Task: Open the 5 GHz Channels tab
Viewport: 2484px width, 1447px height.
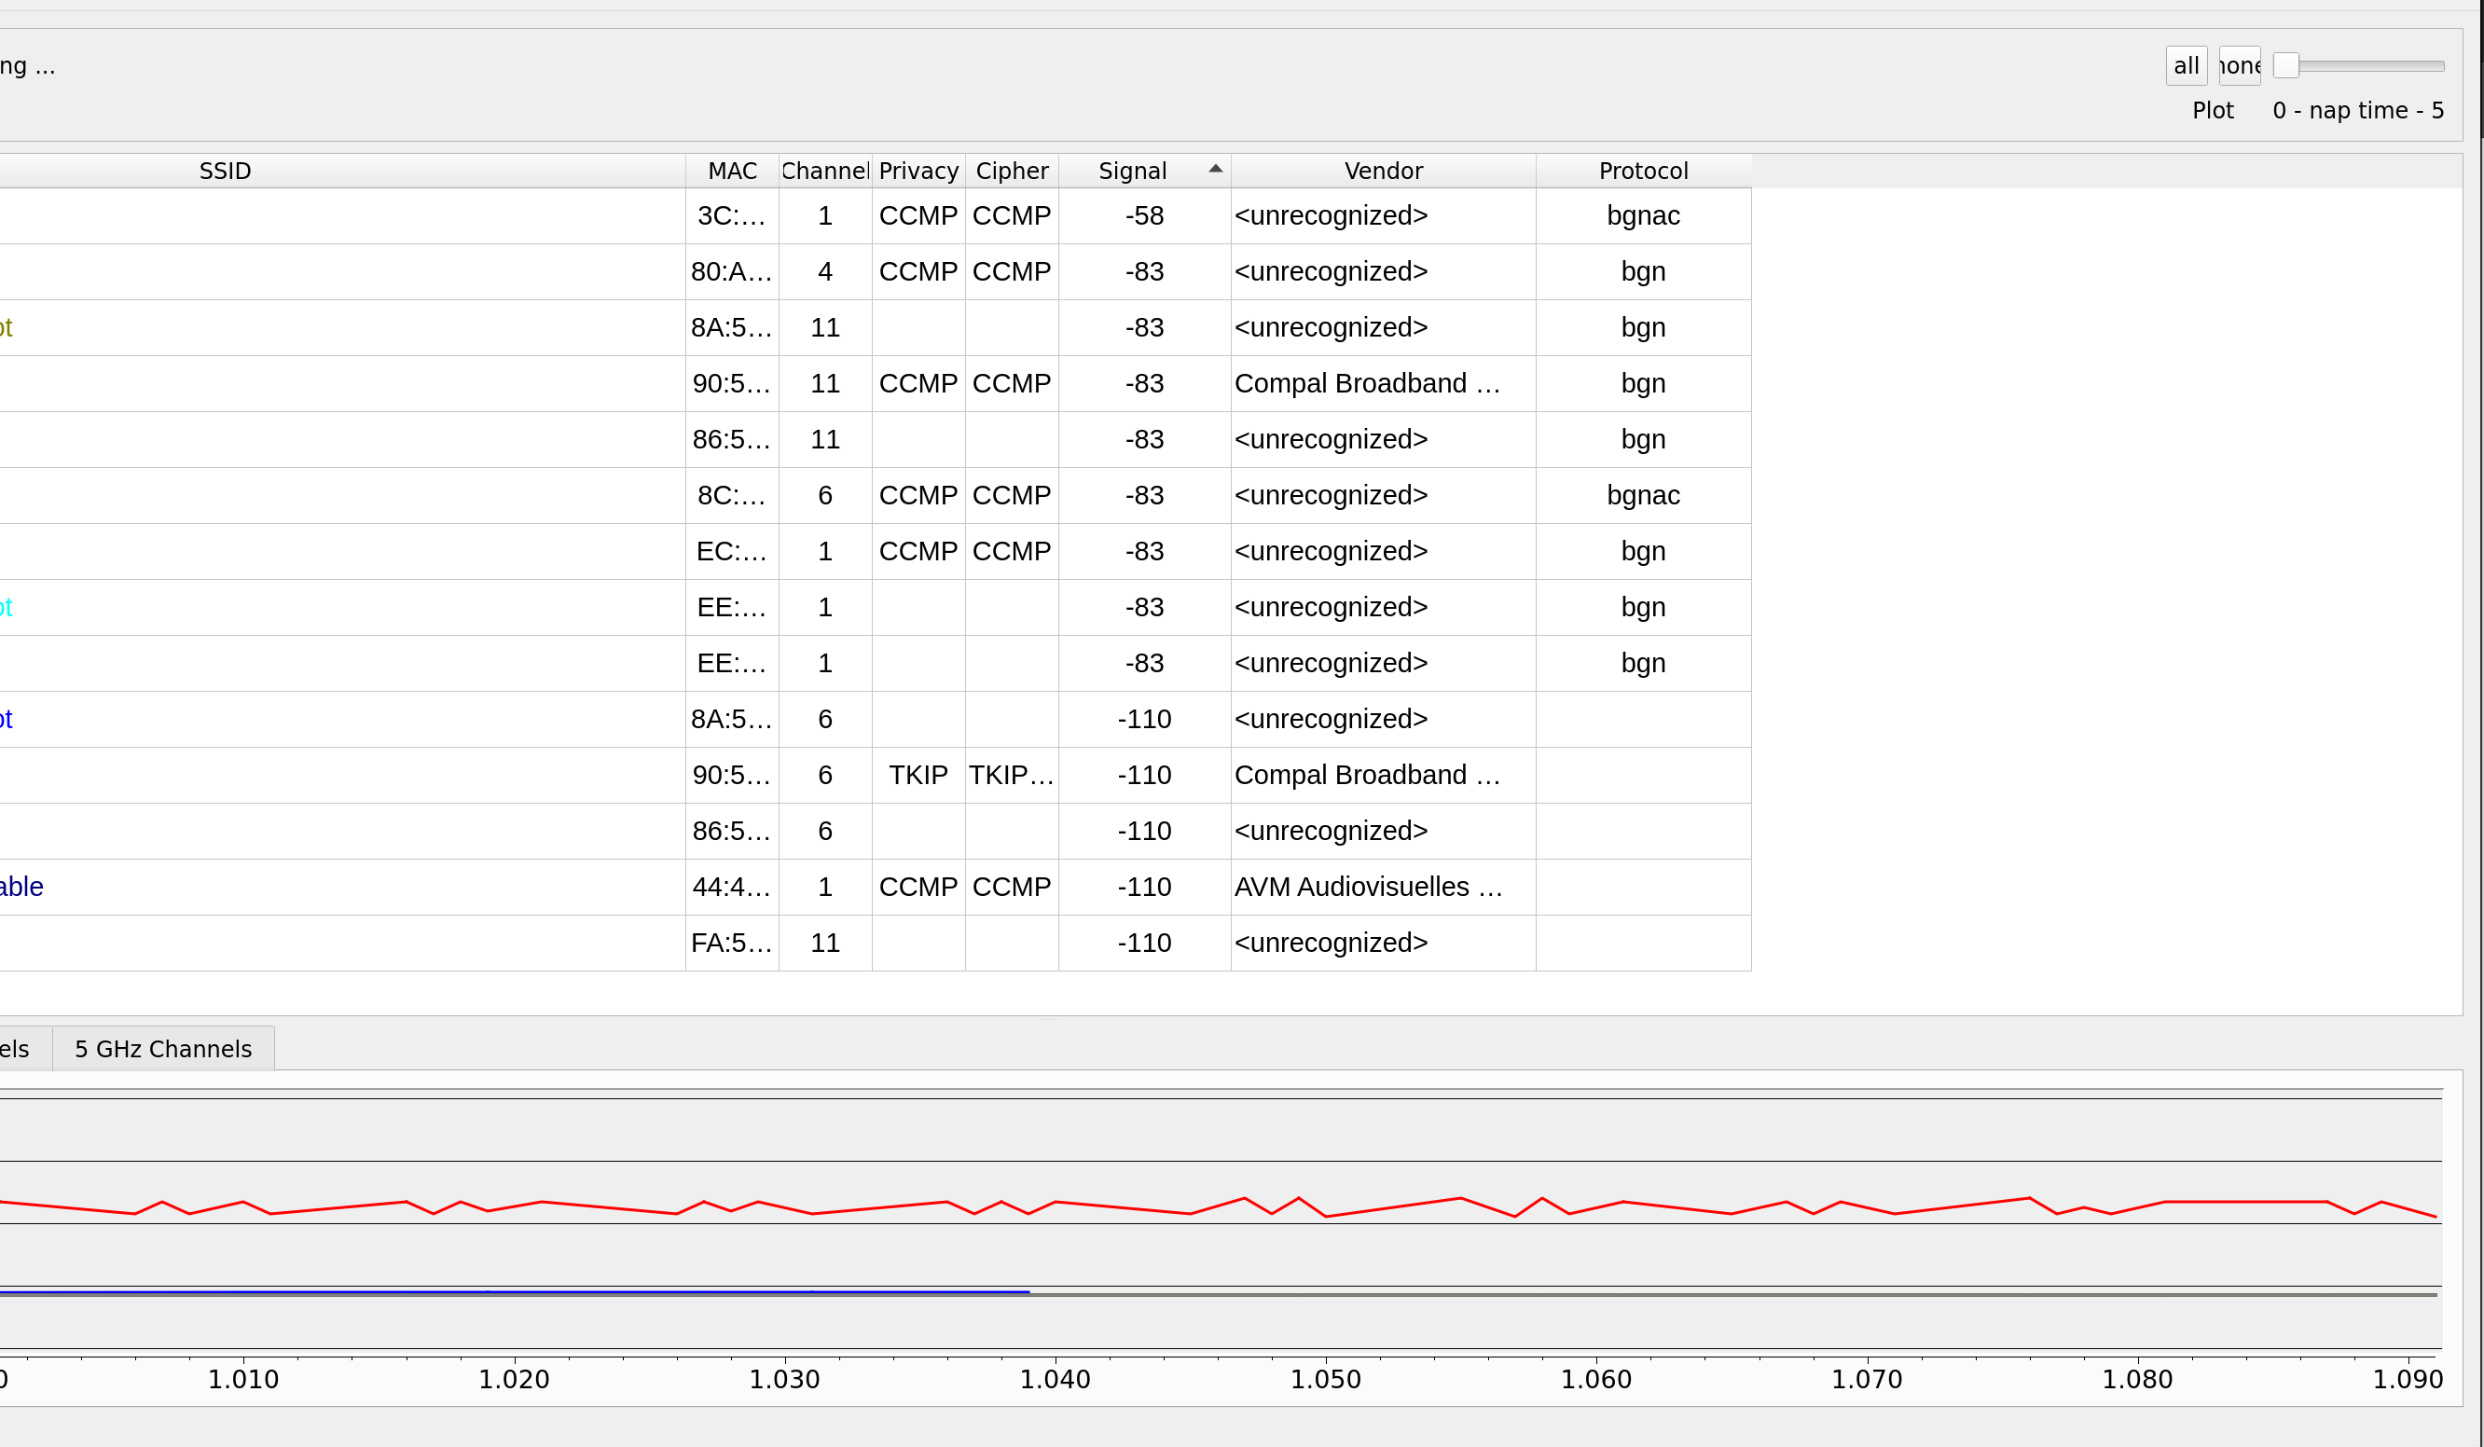Action: click(162, 1049)
